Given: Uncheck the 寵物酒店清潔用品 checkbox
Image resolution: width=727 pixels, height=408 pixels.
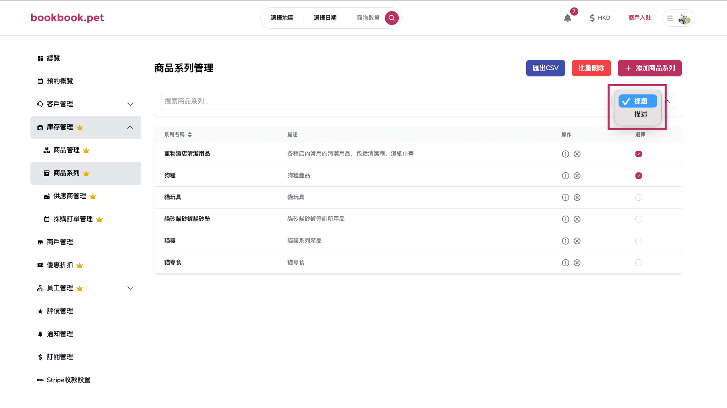Looking at the screenshot, I should tap(639, 154).
